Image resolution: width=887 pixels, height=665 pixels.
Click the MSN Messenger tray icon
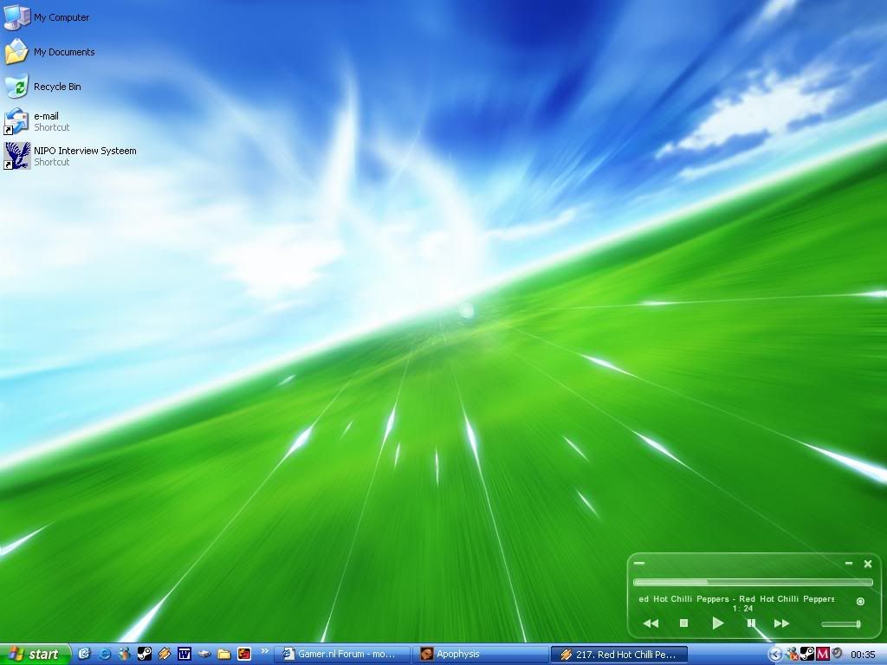[792, 655]
